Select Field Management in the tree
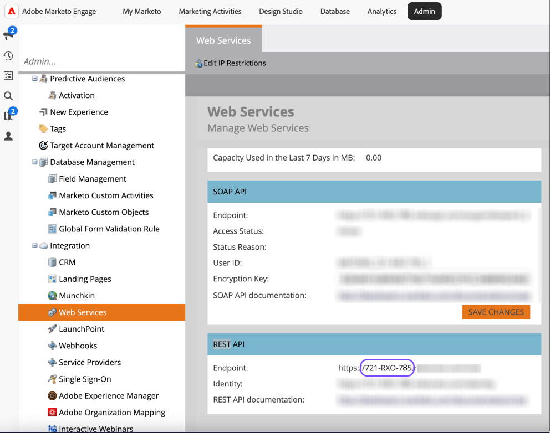The height and width of the screenshot is (433, 550). click(x=93, y=179)
